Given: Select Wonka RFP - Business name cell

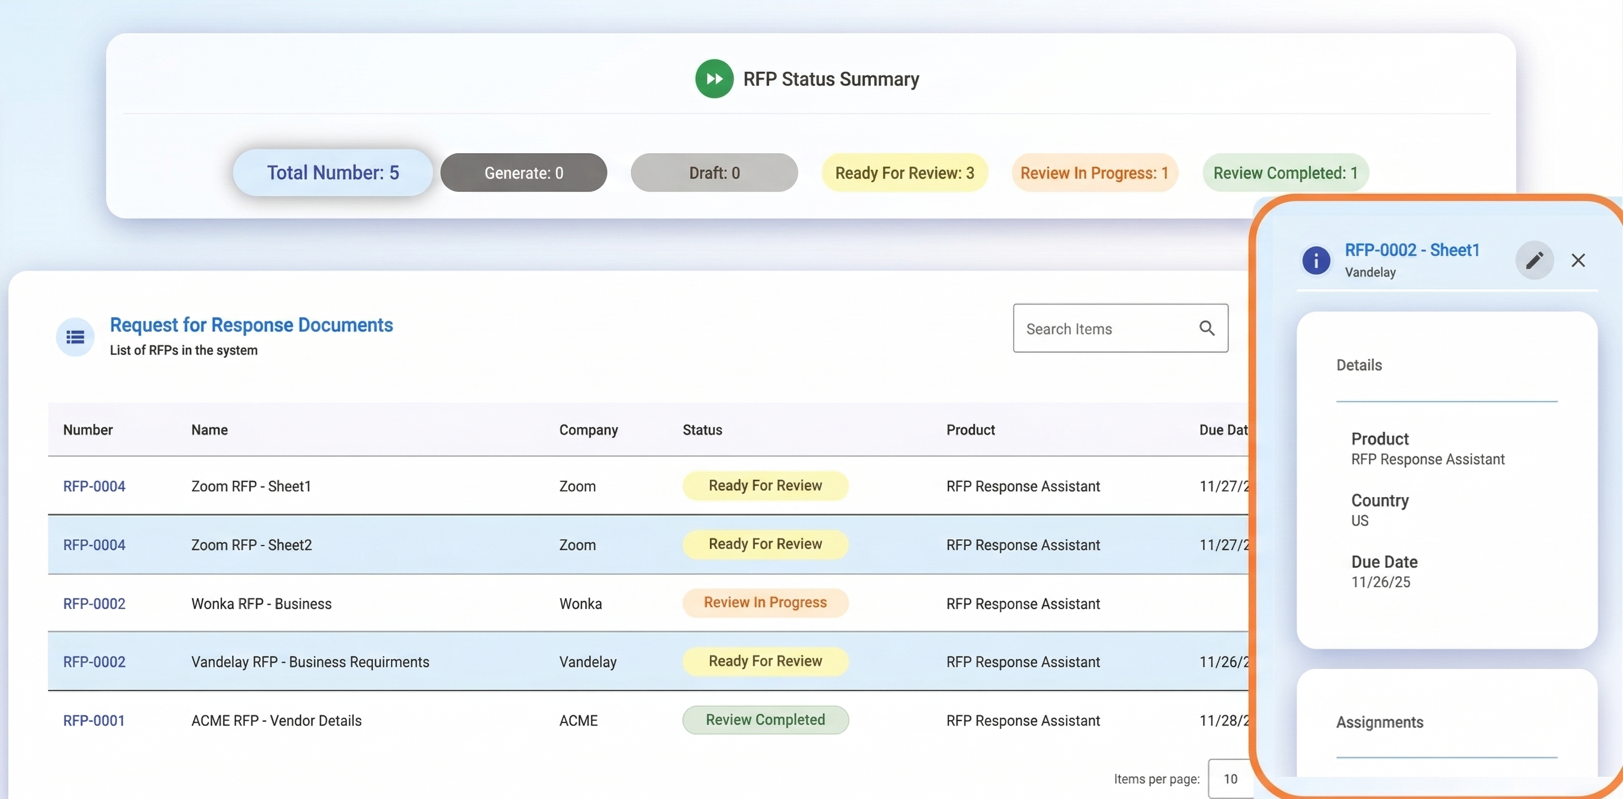Looking at the screenshot, I should tap(262, 604).
